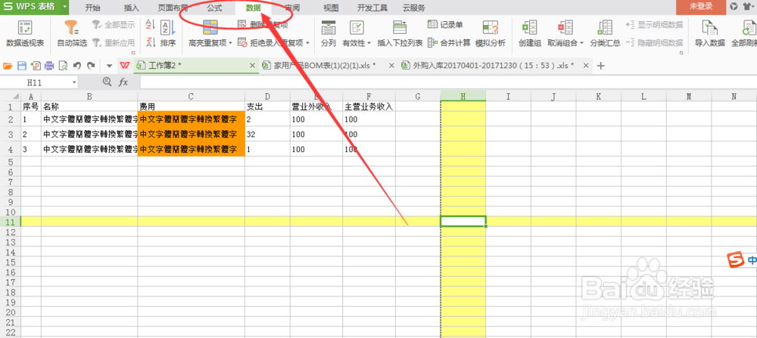Image resolution: width=757 pixels, height=338 pixels.
Task: Click 显示明细数据 show detail
Action: (654, 25)
